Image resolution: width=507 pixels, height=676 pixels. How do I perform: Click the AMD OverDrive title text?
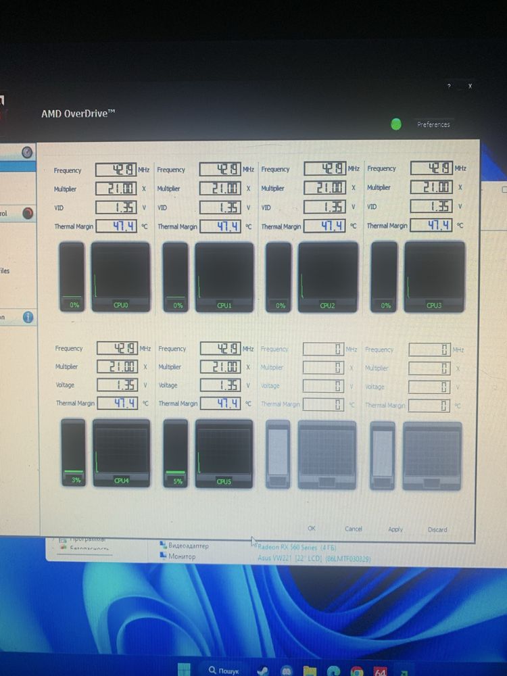(78, 114)
